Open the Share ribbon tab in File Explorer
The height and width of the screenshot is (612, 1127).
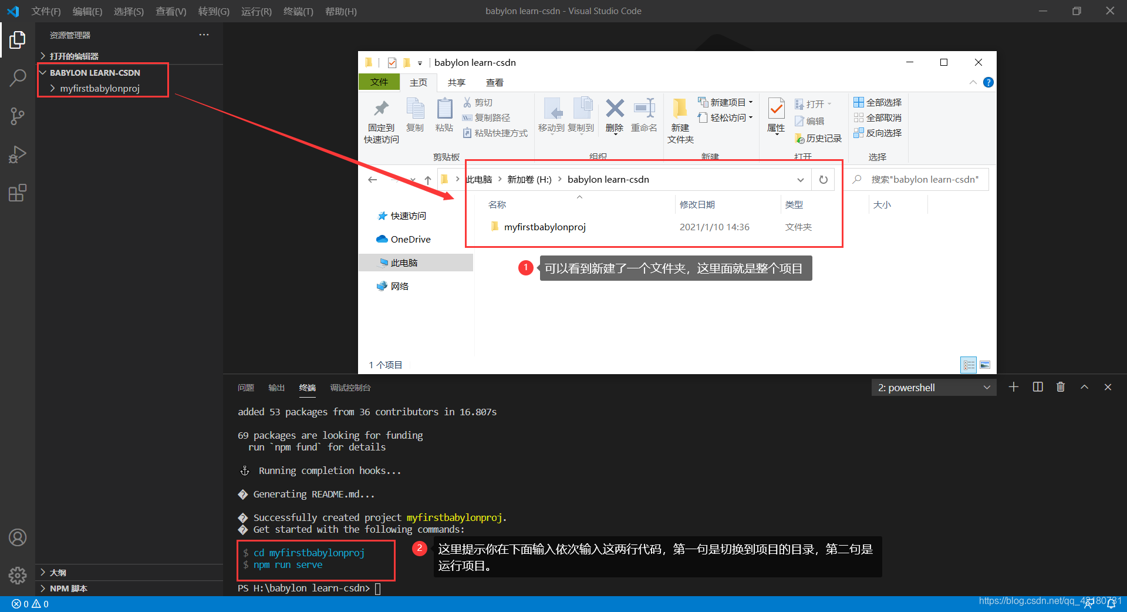click(x=457, y=83)
